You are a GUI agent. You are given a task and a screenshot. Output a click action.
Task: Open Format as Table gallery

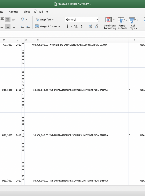pos(122,23)
